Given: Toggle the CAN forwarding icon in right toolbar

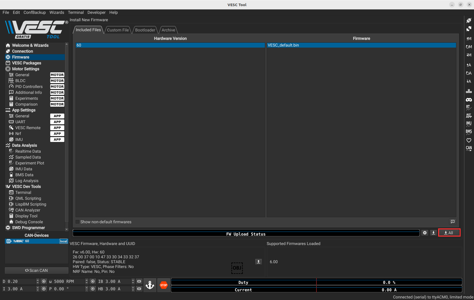Looking at the screenshot, I should [469, 149].
